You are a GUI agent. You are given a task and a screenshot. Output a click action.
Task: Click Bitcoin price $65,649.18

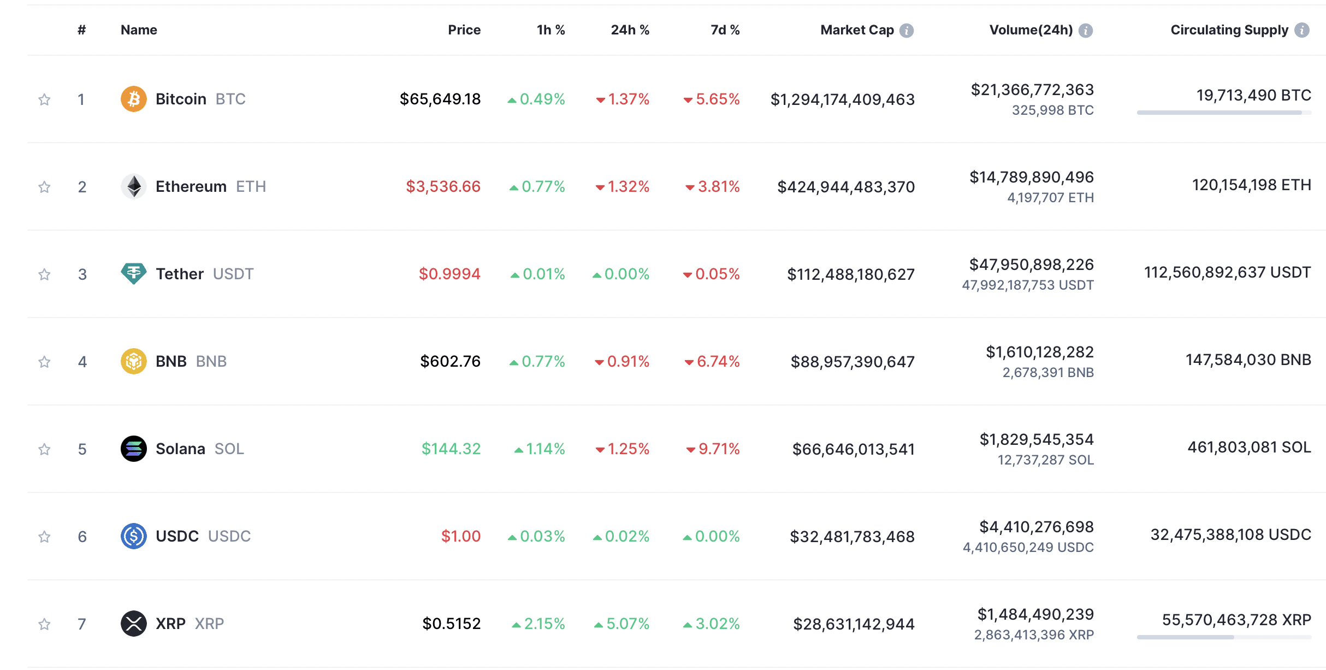coord(440,99)
